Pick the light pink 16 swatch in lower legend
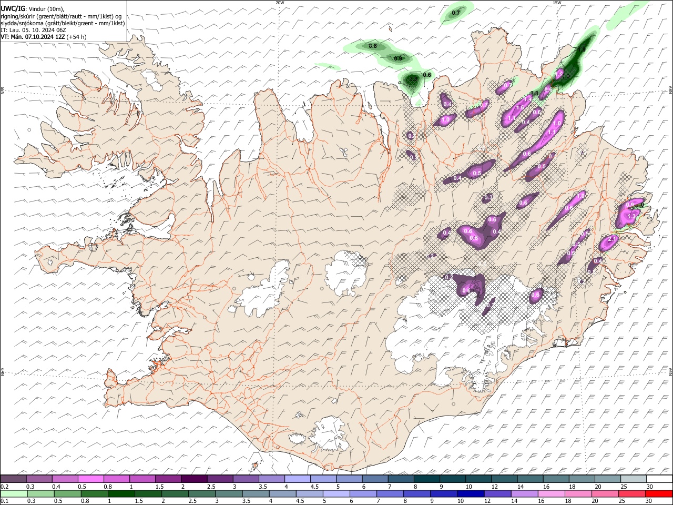The height and width of the screenshot is (505, 673). [551, 493]
